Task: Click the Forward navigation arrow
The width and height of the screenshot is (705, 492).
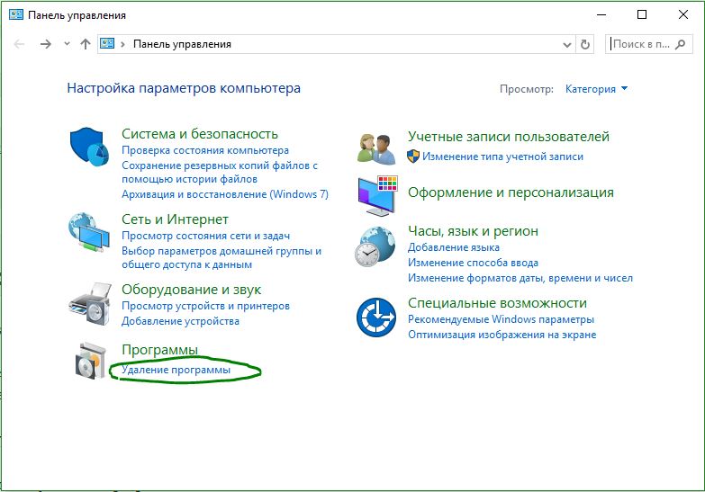Action: [x=45, y=44]
